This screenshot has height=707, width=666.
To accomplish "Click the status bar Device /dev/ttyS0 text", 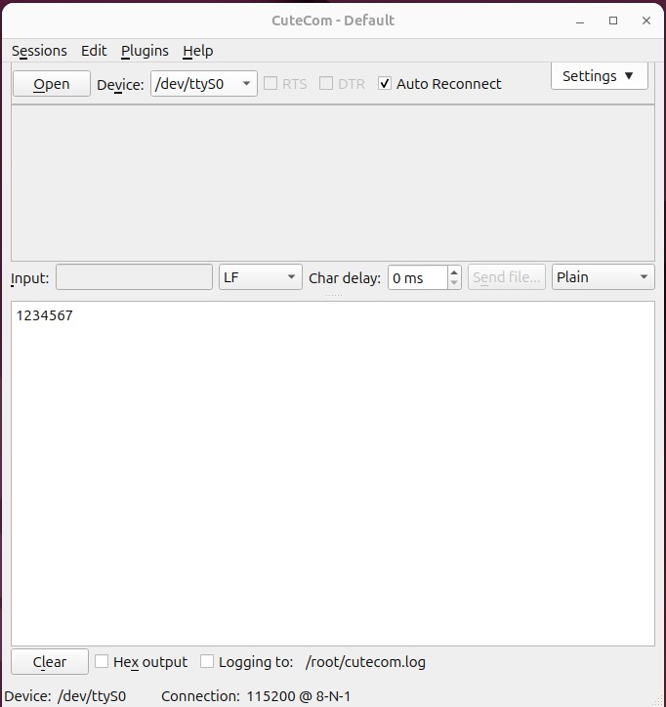I will coord(64,696).
